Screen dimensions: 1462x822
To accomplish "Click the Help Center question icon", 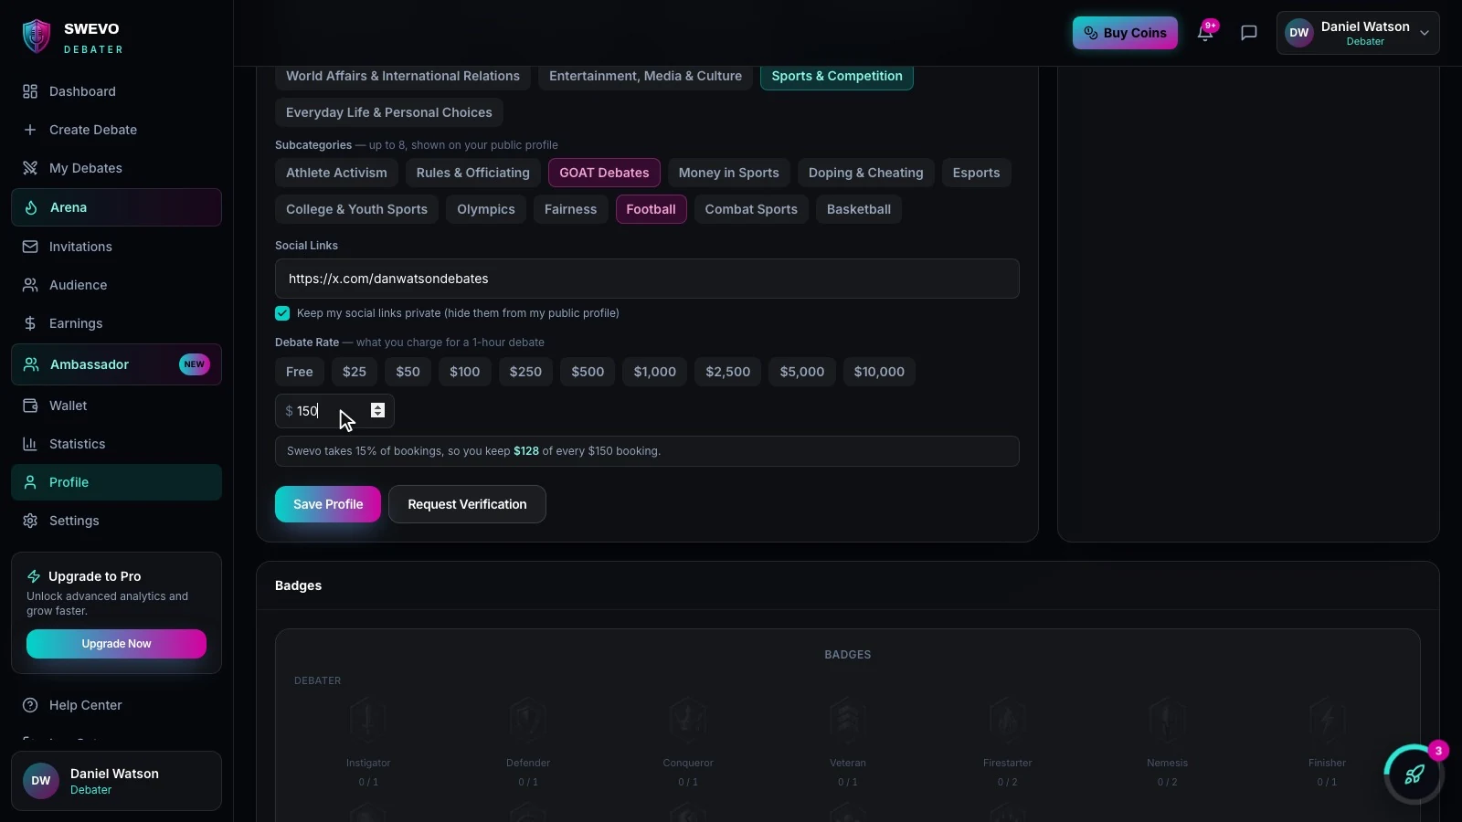I will (30, 705).
